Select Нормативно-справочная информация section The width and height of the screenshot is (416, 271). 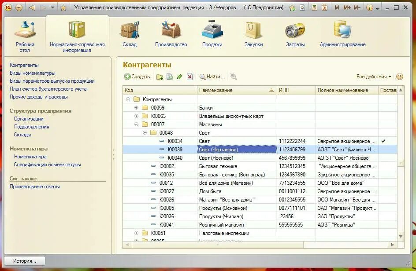click(x=77, y=37)
